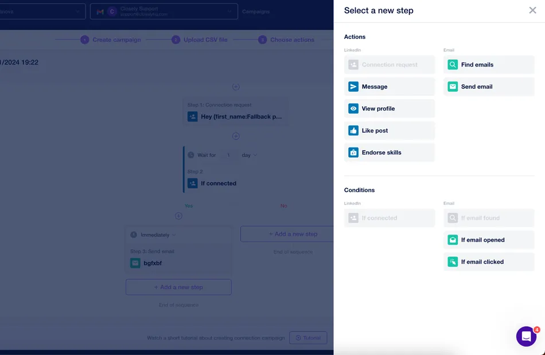This screenshot has width=545, height=355.
Task: Choose the Send email action
Action: 489,87
